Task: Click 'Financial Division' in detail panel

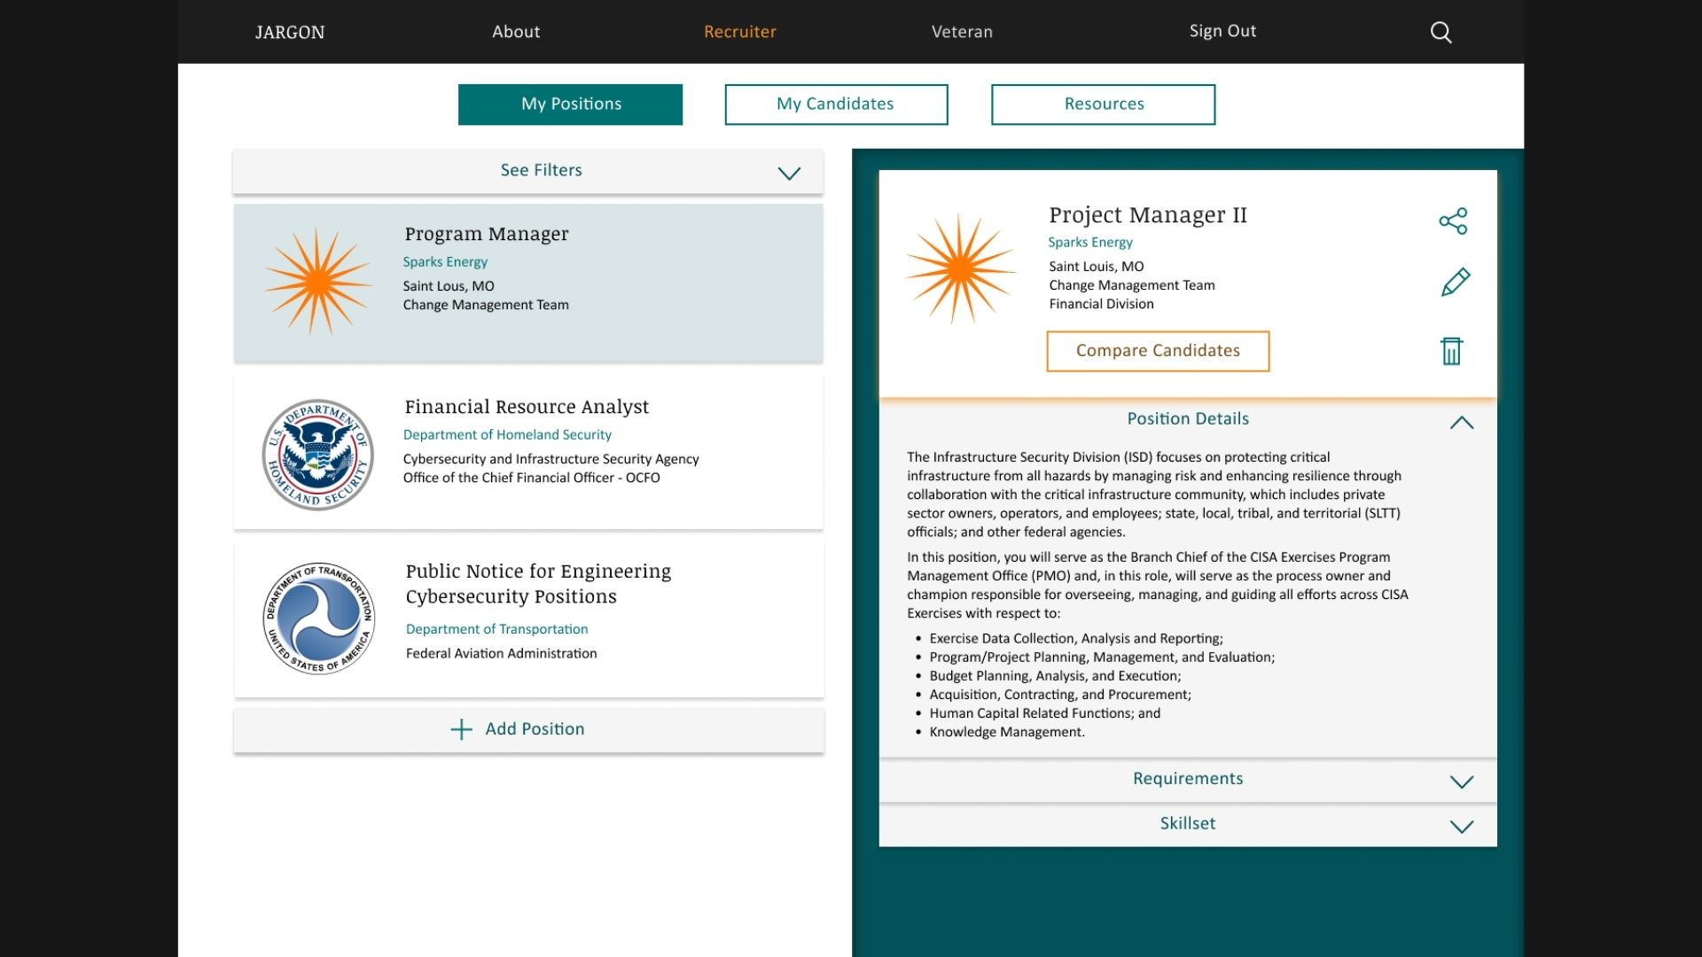Action: pos(1101,304)
